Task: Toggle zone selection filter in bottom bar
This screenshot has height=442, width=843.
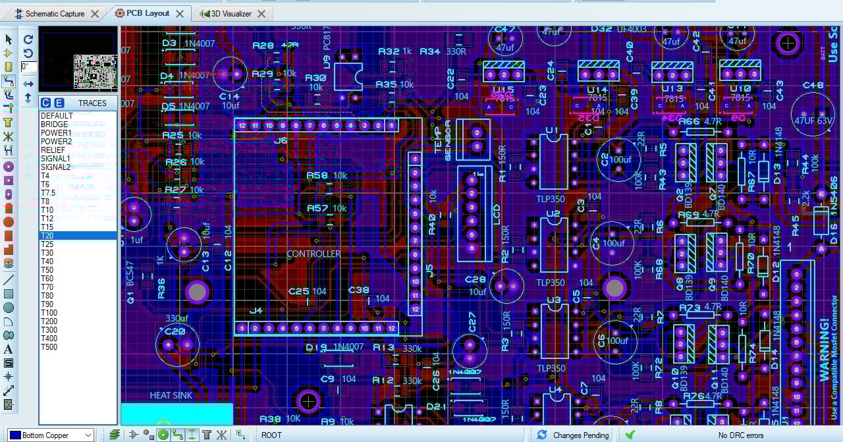Action: (x=207, y=435)
